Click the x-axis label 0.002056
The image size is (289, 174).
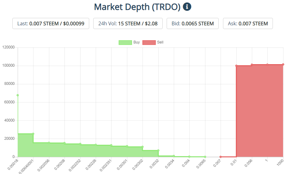tap(43, 165)
